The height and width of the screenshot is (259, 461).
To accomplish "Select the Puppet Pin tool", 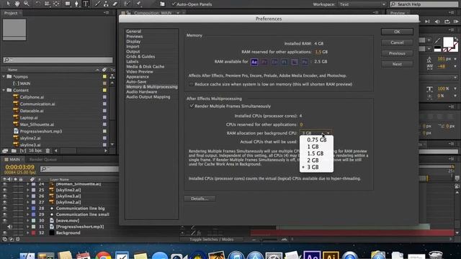I will click(138, 4).
